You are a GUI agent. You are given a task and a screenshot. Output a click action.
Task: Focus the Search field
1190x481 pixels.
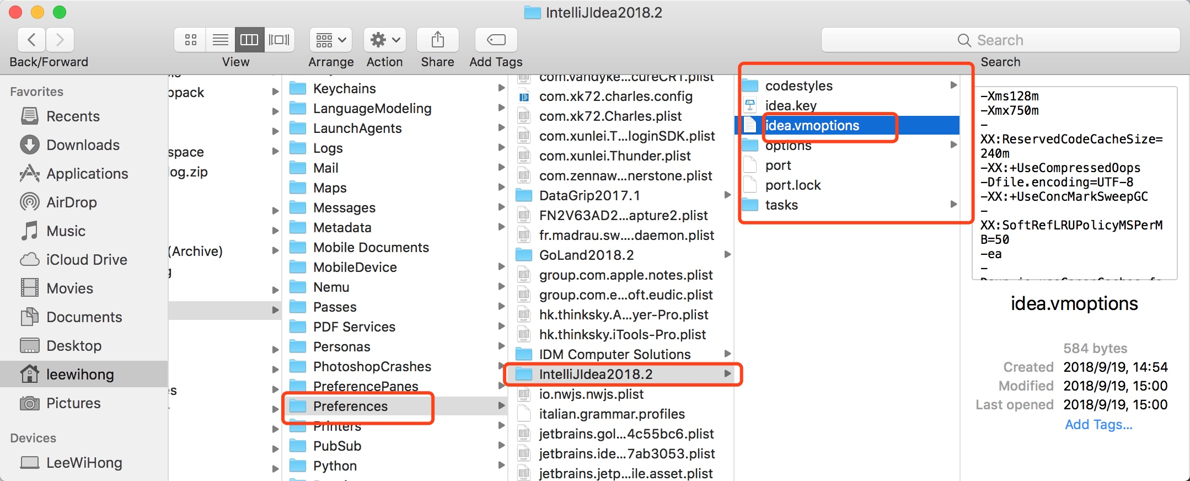[1000, 40]
